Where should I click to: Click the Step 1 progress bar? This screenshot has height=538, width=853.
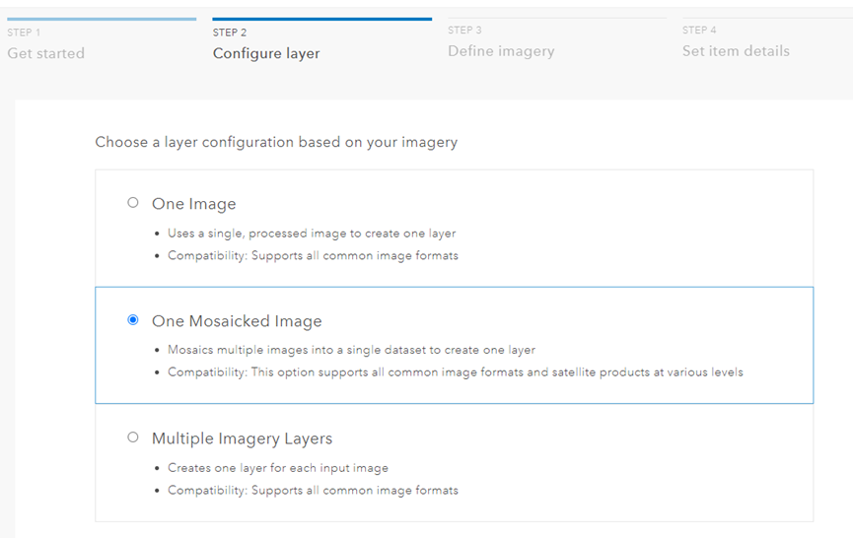[x=99, y=18]
